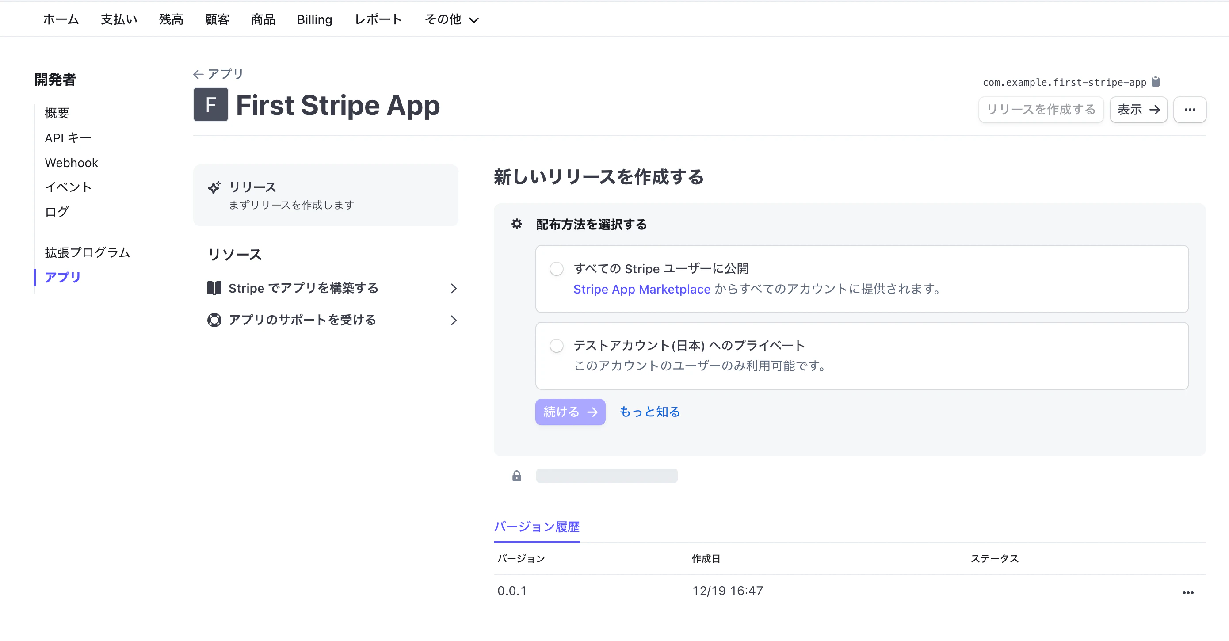Viewport: 1229px width, 641px height.
Task: Open the three-dot menu in app header
Action: click(x=1190, y=110)
